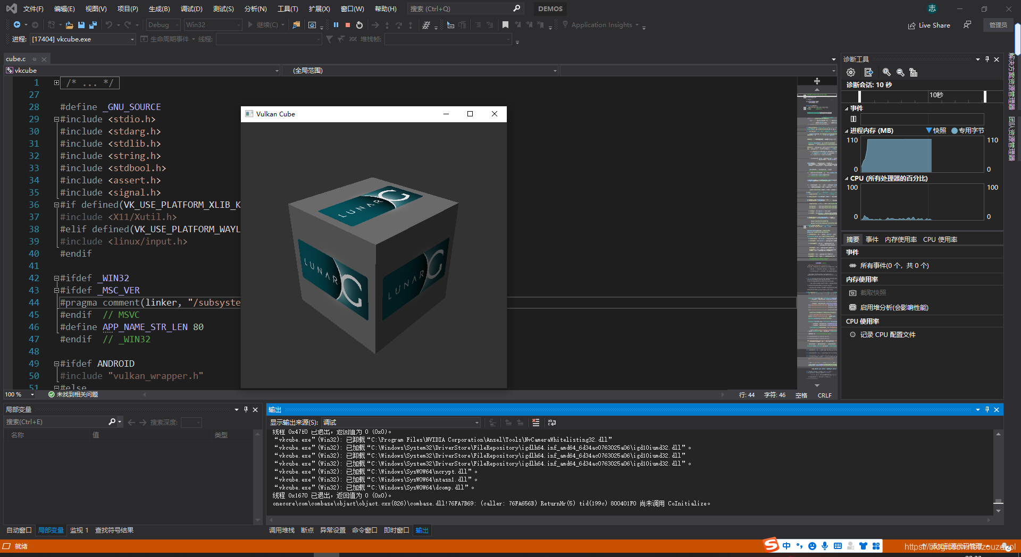Screen dimensions: 1021x557
Task: Click the Save All icon
Action: [x=93, y=25]
